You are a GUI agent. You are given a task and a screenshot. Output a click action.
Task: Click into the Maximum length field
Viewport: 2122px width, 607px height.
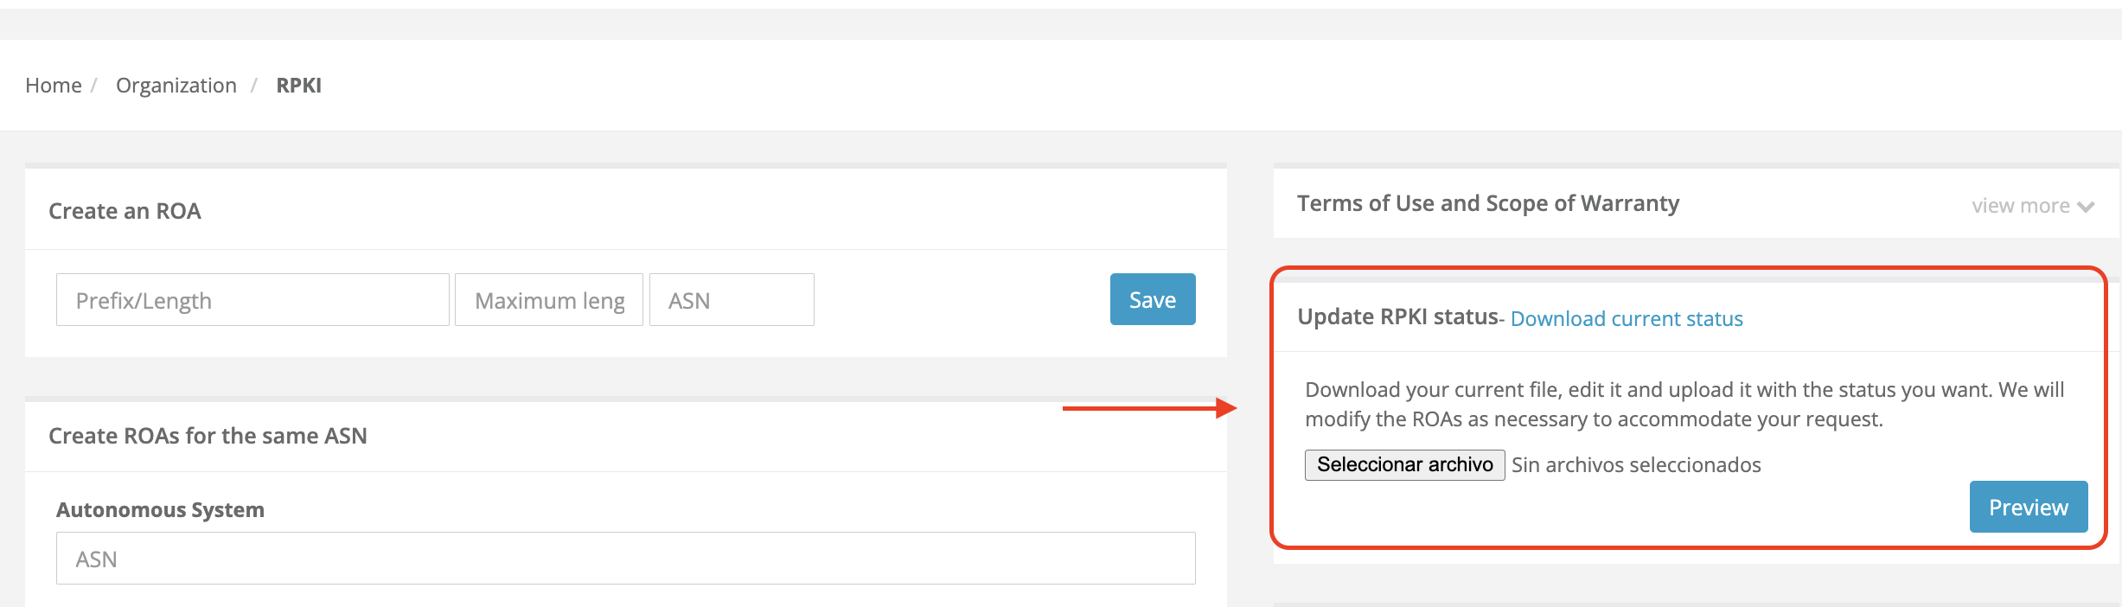click(548, 300)
